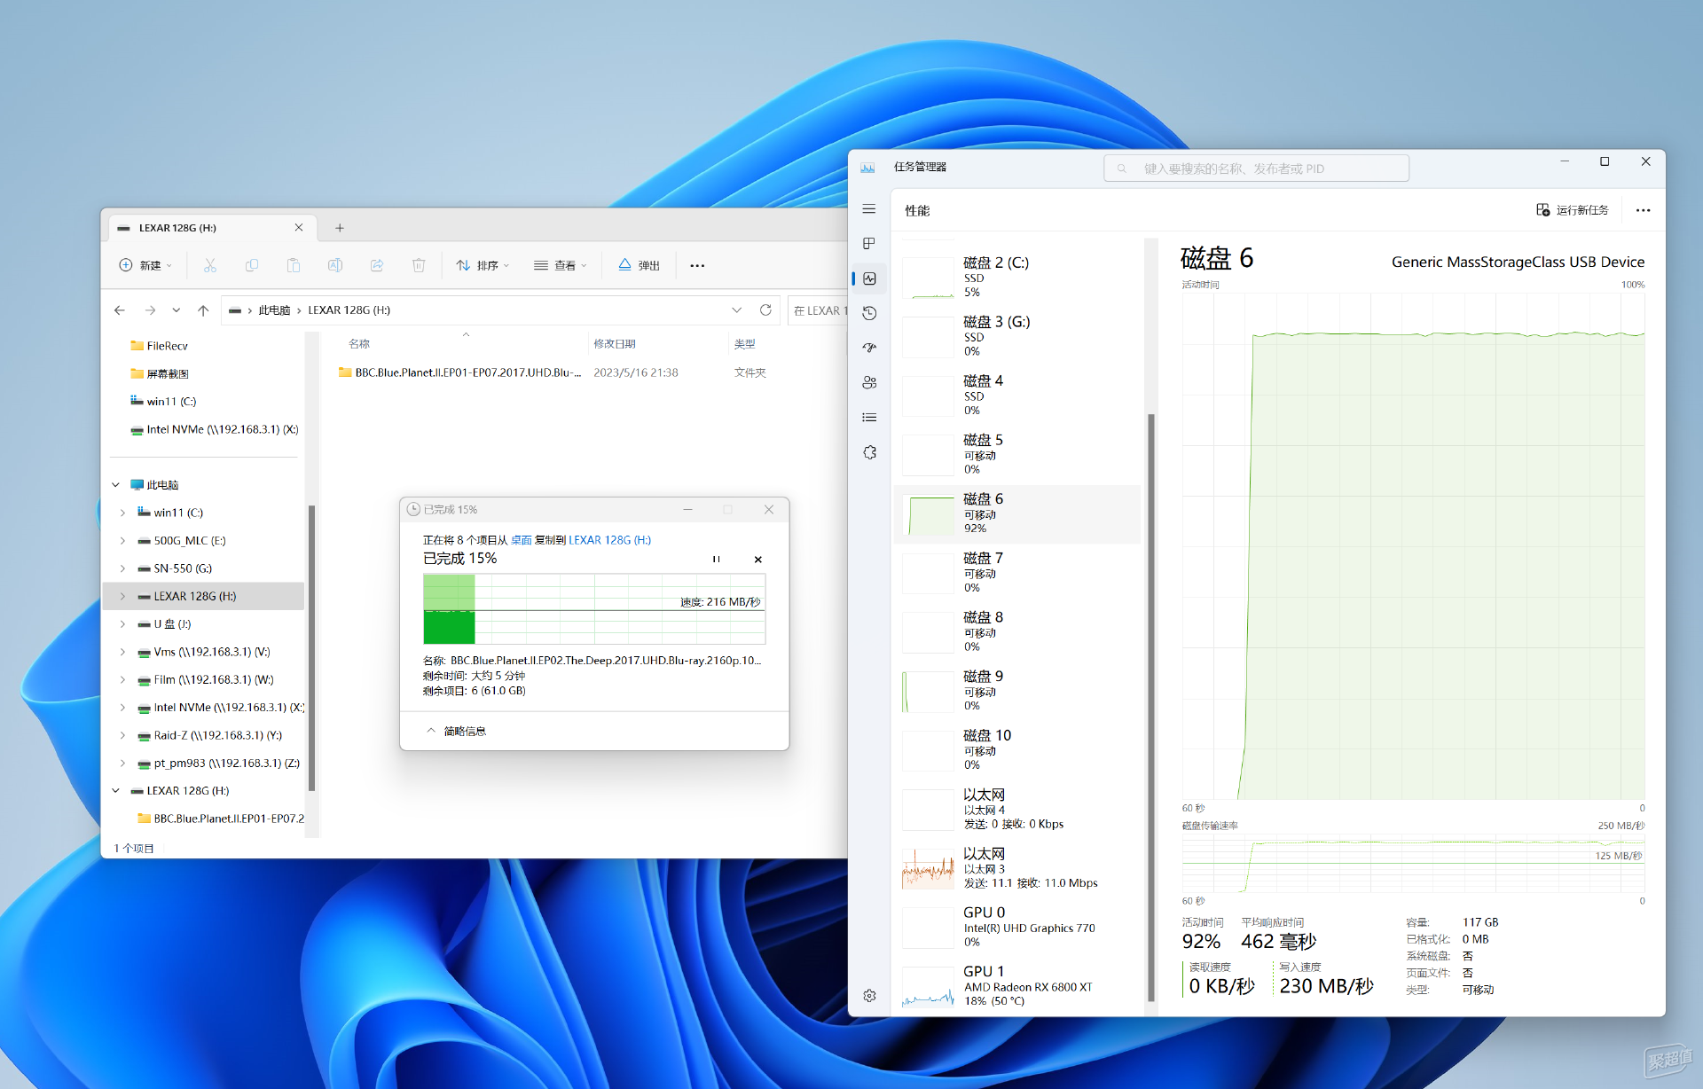Image resolution: width=1703 pixels, height=1089 pixels.
Task: Open Explorer toolbar more options ellipsis
Action: pos(697,265)
